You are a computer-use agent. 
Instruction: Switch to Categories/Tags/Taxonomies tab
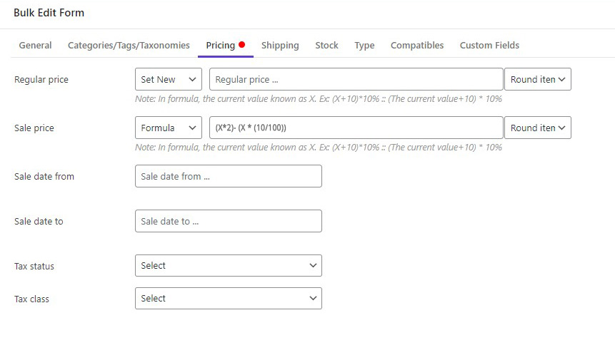coord(129,46)
